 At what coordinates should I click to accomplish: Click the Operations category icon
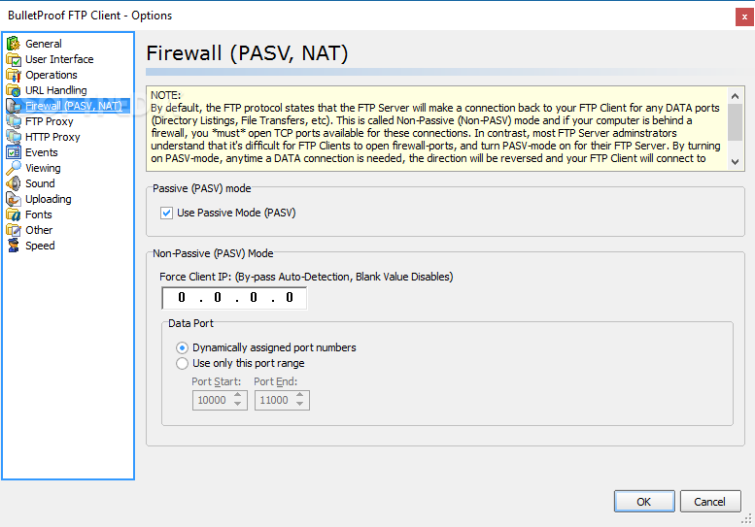coord(14,75)
